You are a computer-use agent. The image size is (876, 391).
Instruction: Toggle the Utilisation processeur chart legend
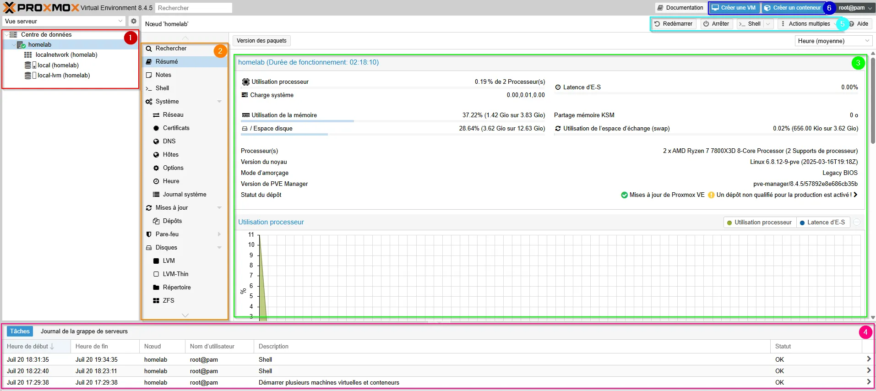pos(760,223)
